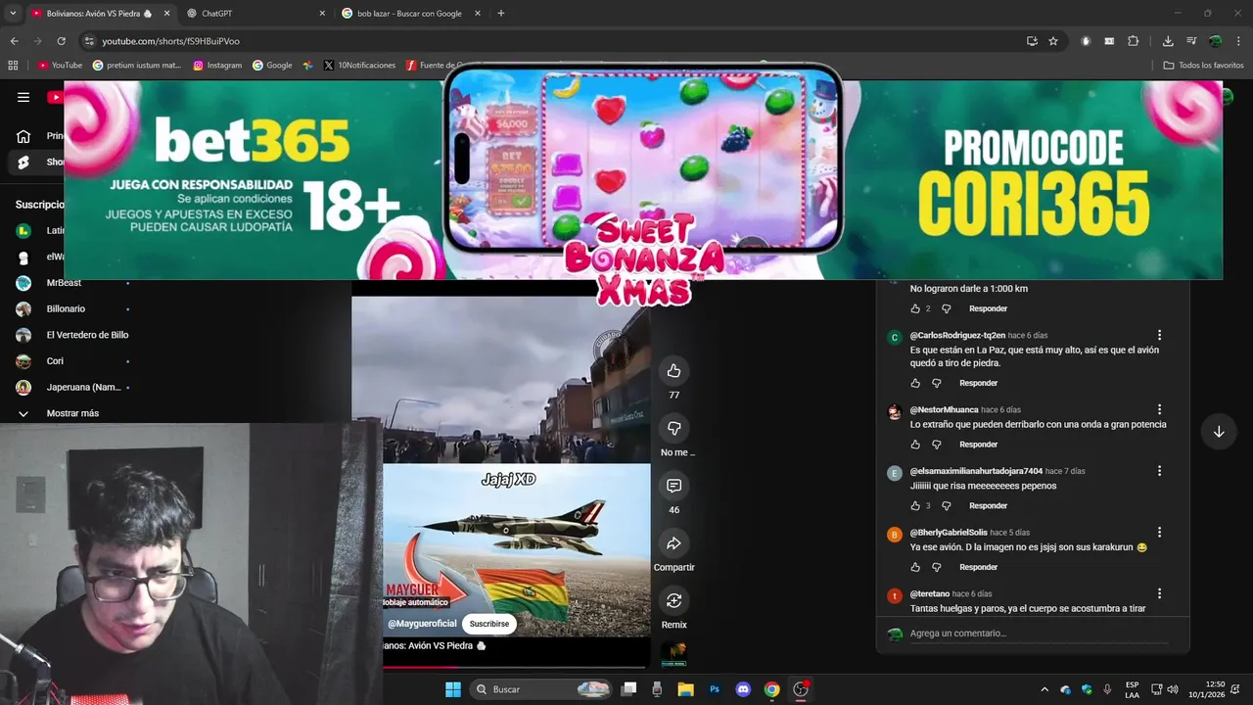Dislike BherlyGabrielSolis's comment
The image size is (1253, 705).
coord(936,567)
